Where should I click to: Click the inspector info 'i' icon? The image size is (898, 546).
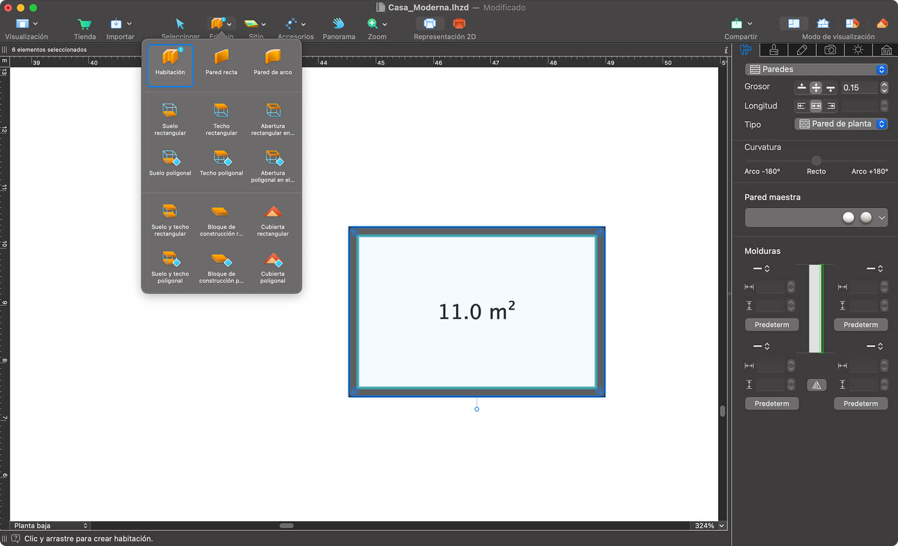click(x=726, y=50)
